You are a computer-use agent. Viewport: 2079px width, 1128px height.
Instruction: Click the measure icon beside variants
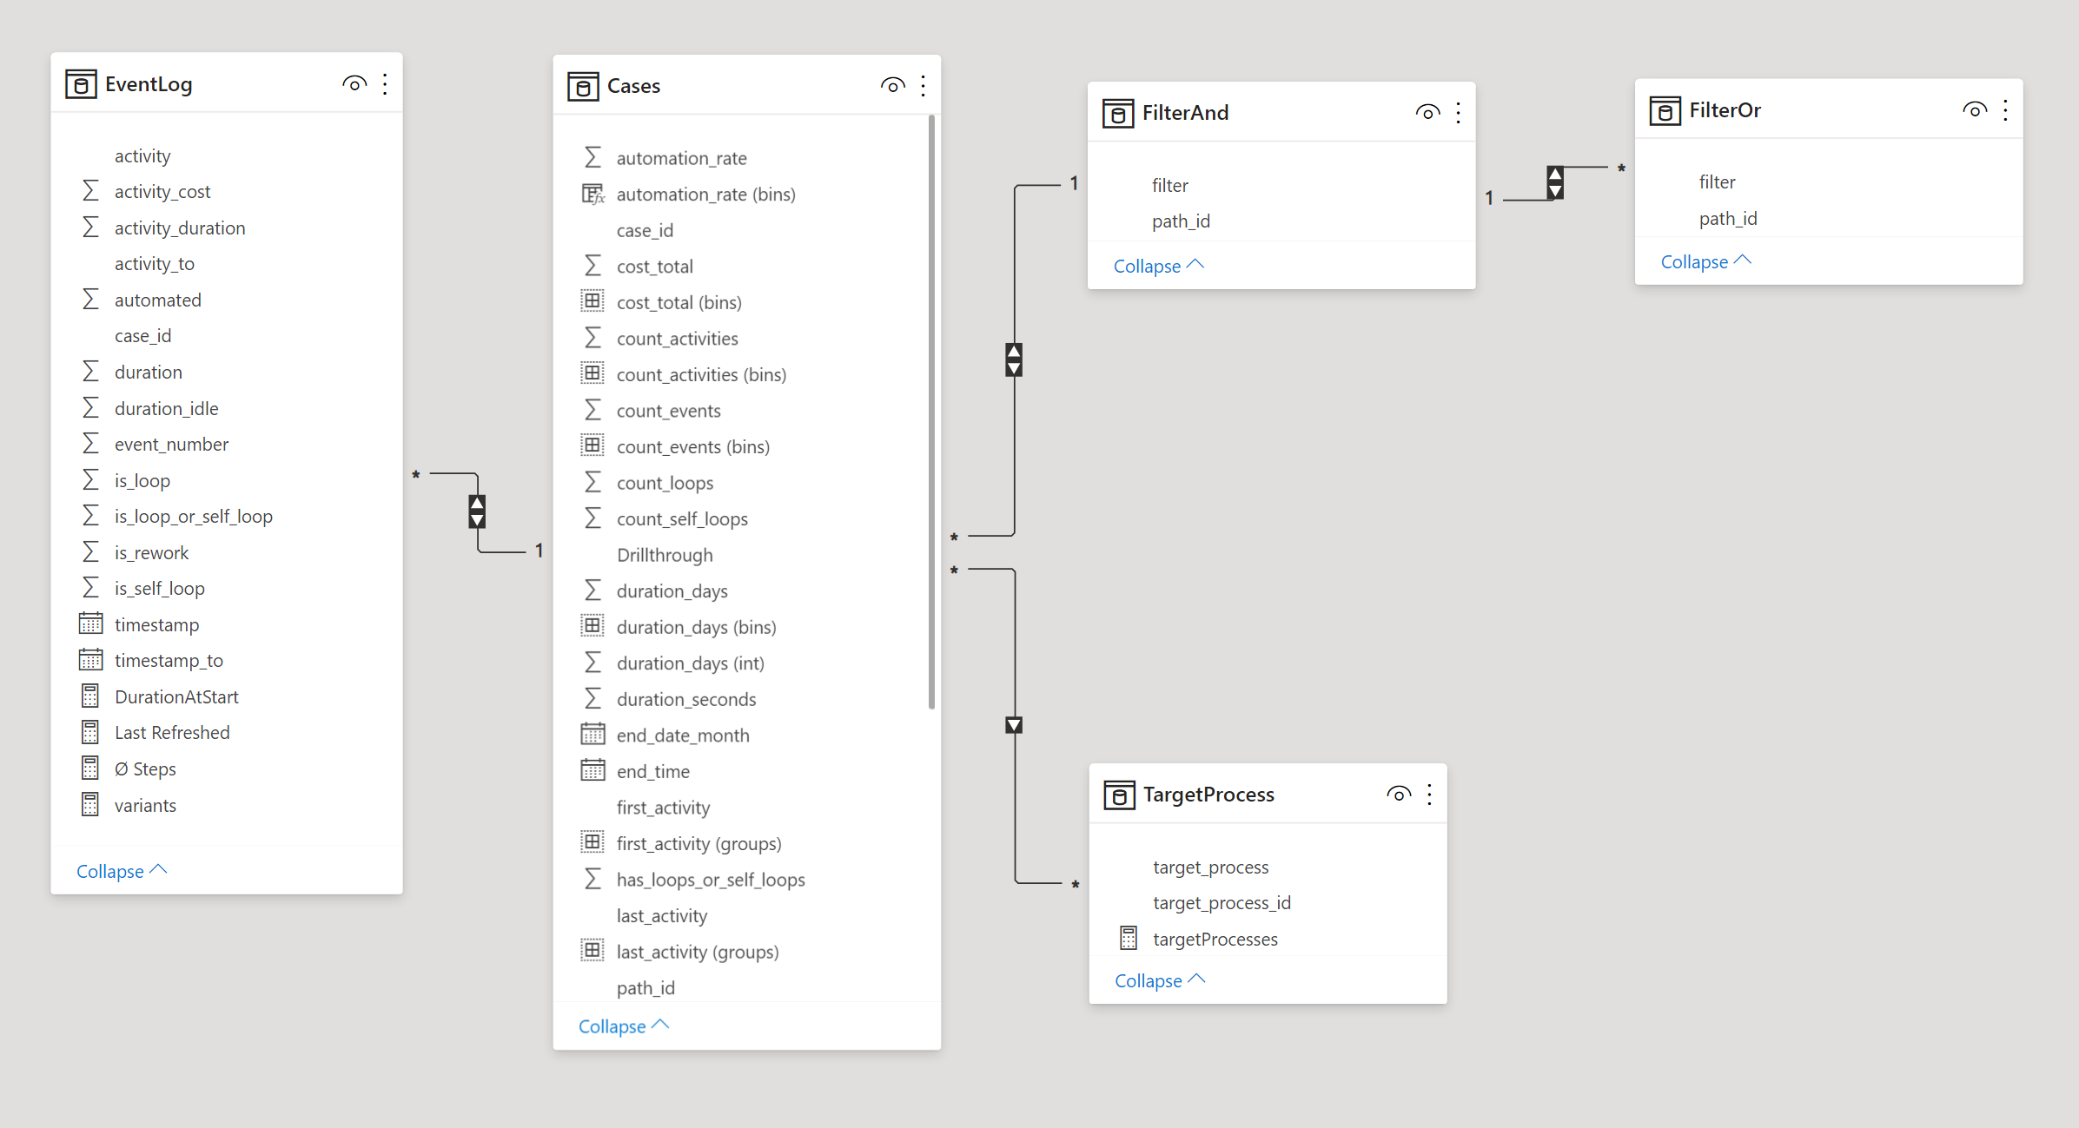90,805
